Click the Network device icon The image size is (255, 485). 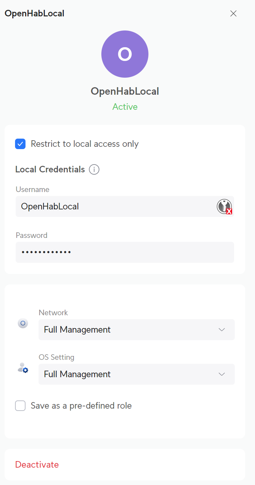point(23,323)
